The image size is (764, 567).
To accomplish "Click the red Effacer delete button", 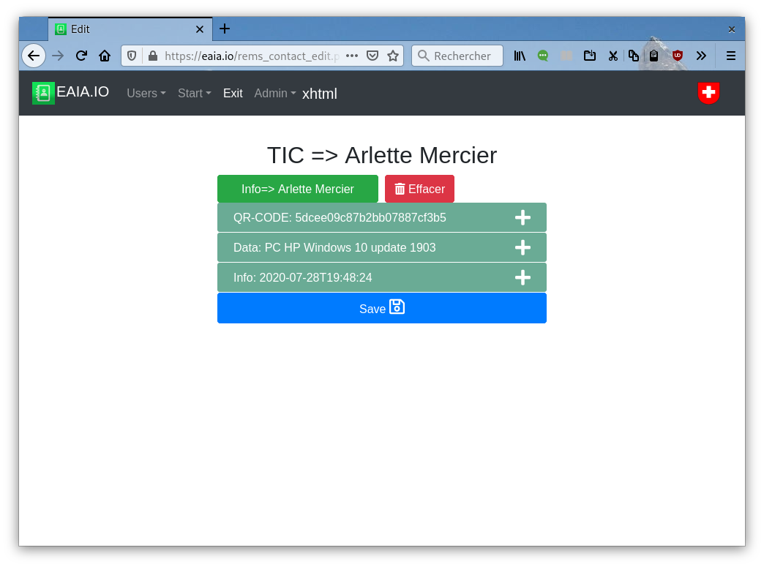I will pos(419,189).
